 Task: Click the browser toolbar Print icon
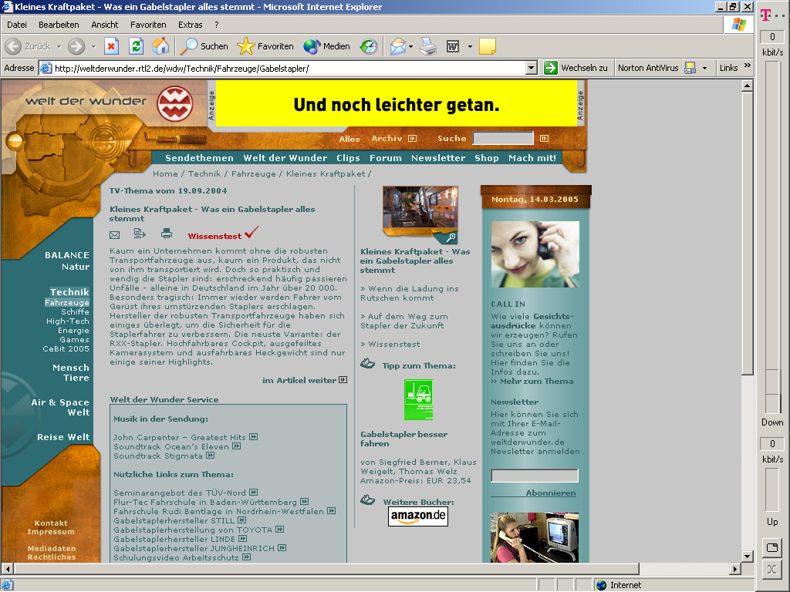(x=428, y=46)
